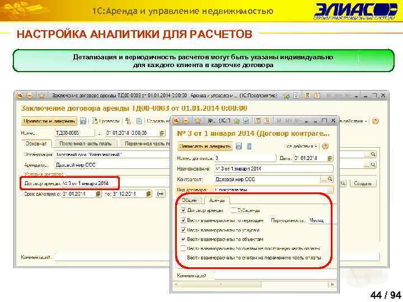Click 'Провести и закрыть' button
403x302 pixels.
point(49,121)
